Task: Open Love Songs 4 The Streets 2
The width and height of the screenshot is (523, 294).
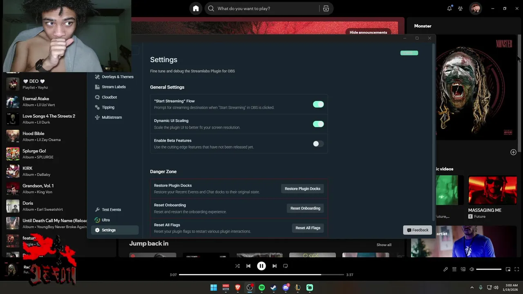Action: click(x=45, y=119)
